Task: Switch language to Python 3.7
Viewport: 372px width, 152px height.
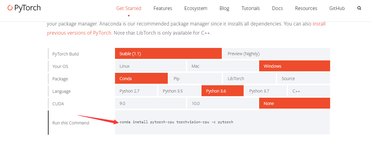Action: coord(265,91)
